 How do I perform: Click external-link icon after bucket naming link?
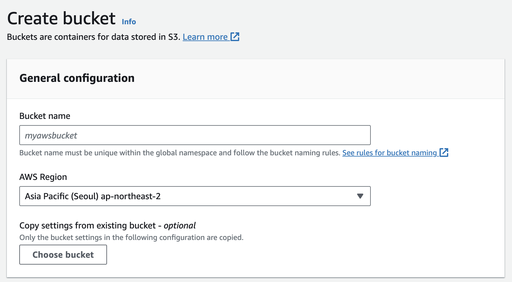pos(444,153)
